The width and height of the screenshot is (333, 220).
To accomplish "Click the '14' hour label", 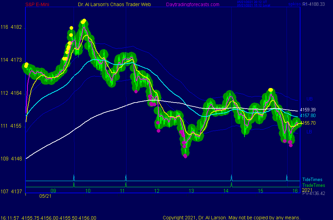I will click(226, 191).
